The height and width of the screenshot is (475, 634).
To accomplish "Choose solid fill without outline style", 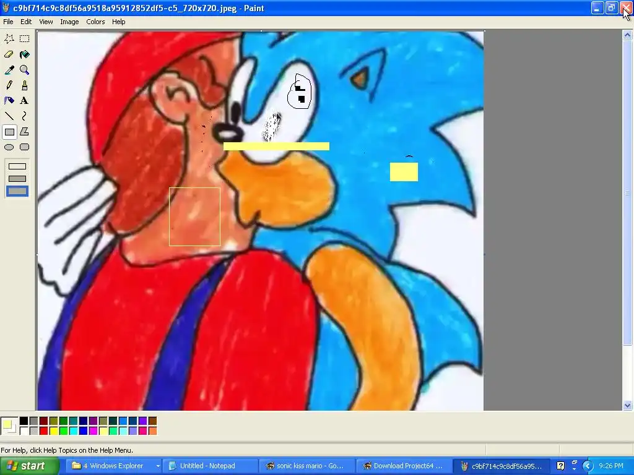I will point(17,191).
